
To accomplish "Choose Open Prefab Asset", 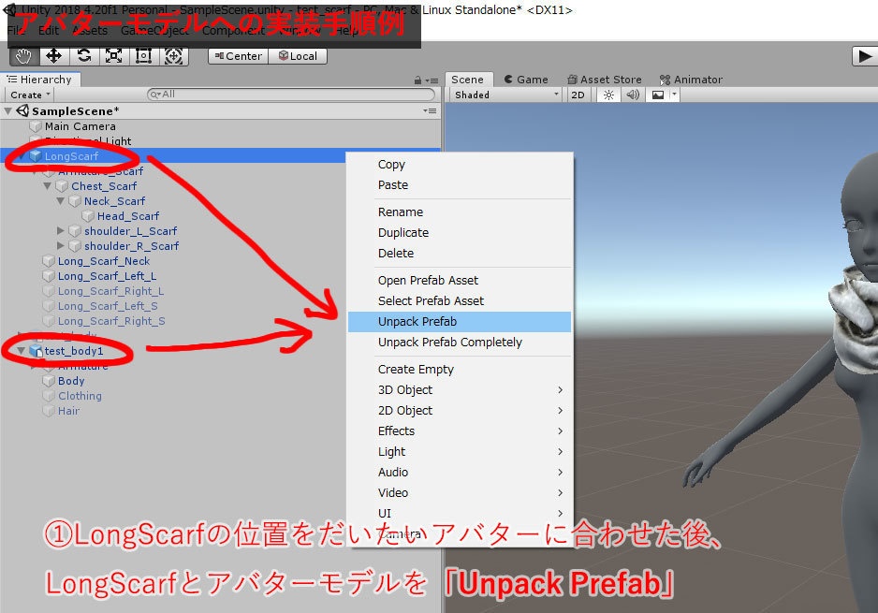I will pyautogui.click(x=460, y=281).
